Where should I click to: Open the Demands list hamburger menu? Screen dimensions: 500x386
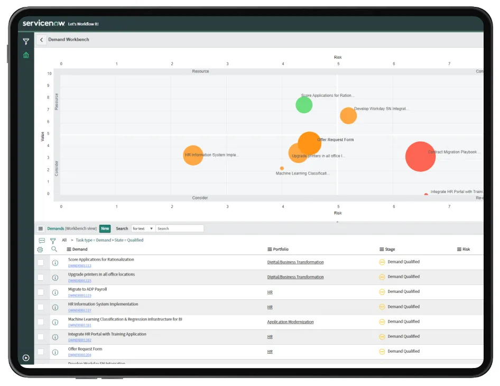(41, 229)
